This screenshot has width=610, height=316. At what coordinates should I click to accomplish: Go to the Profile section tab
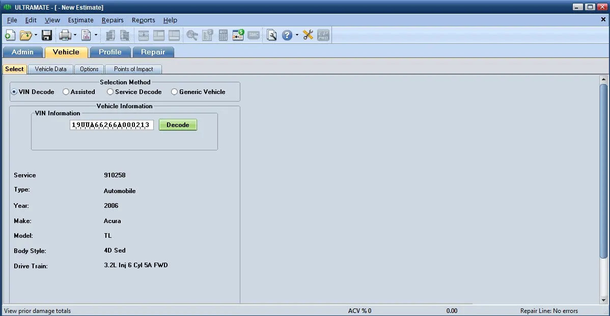(110, 52)
